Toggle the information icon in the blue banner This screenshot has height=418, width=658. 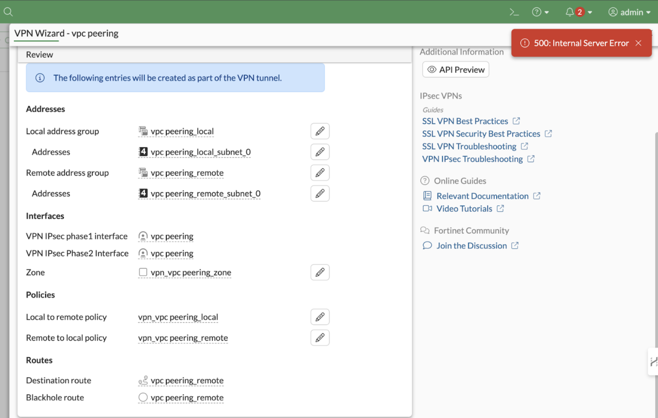(40, 78)
